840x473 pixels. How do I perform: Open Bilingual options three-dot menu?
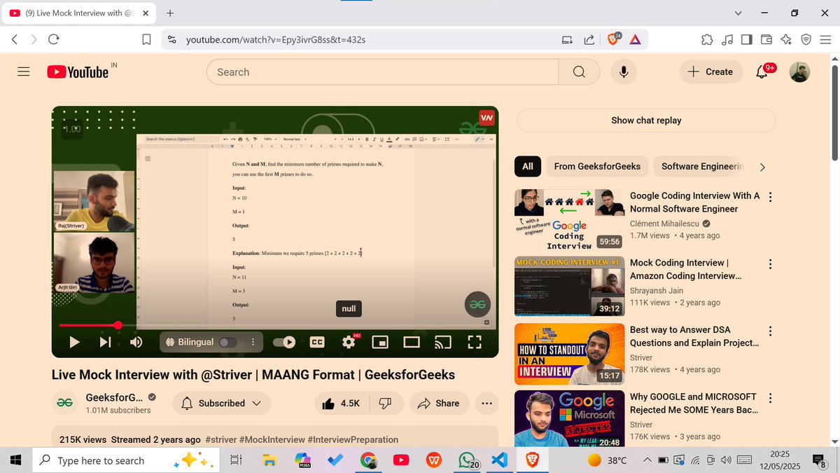(253, 342)
